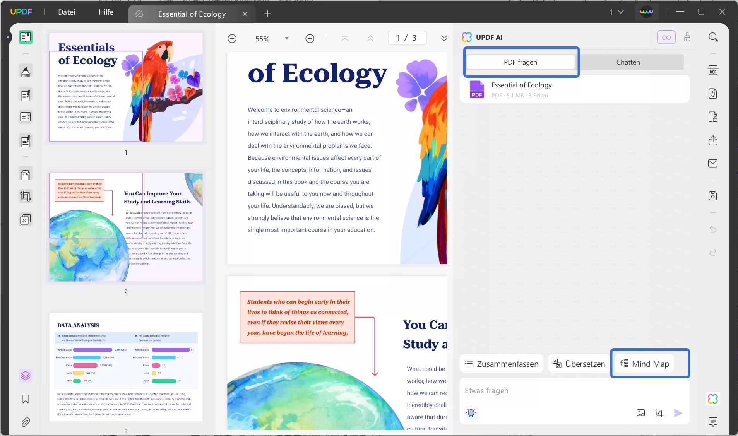Run OCR text recognition
Image resolution: width=738 pixels, height=436 pixels.
coord(713,70)
